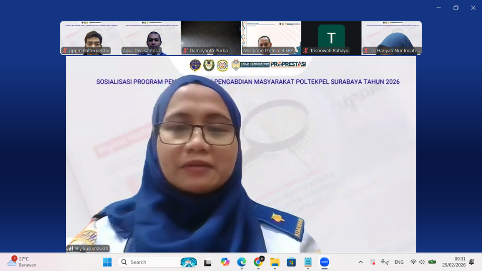Launch Microsoft Edge from the taskbar
This screenshot has height=271, width=482.
coord(242,262)
